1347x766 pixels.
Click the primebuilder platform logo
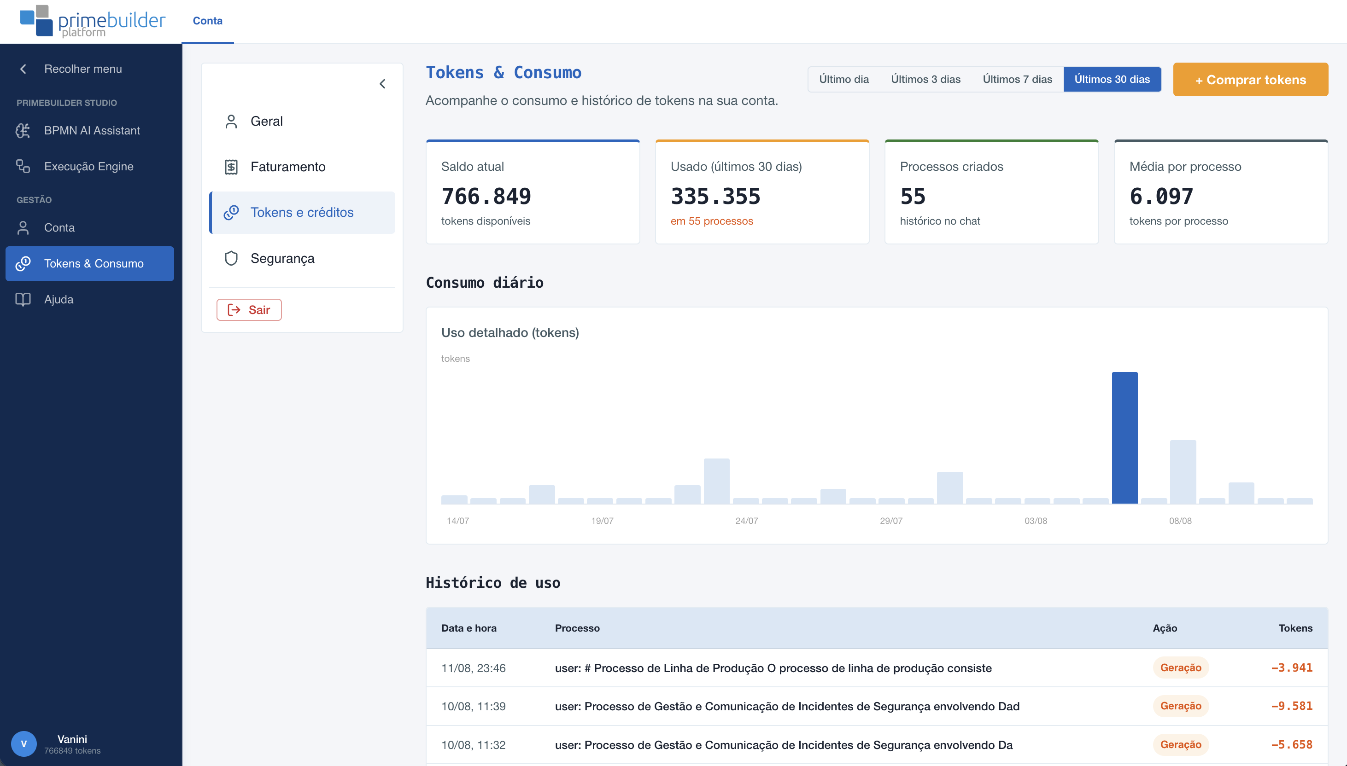(93, 22)
